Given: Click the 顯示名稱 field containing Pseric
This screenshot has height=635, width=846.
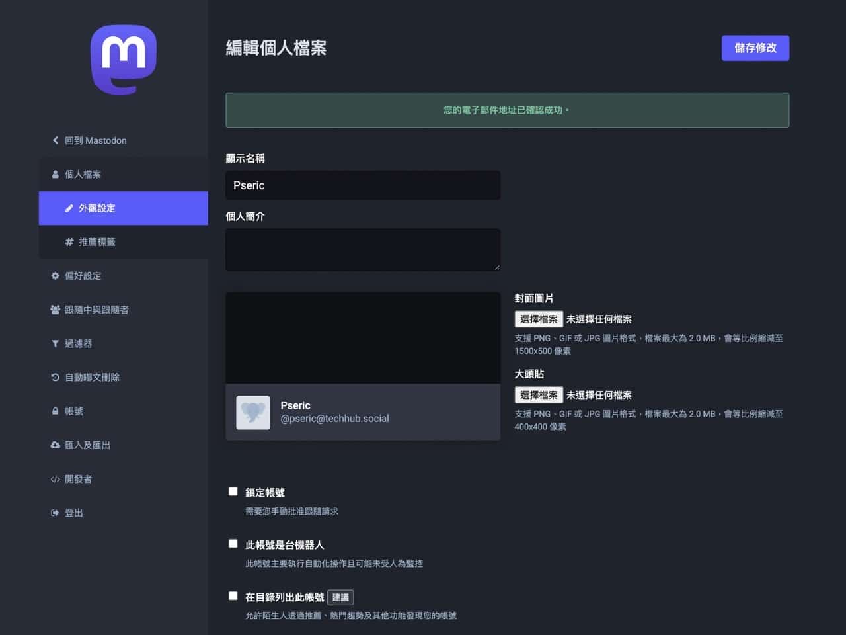Looking at the screenshot, I should [363, 185].
